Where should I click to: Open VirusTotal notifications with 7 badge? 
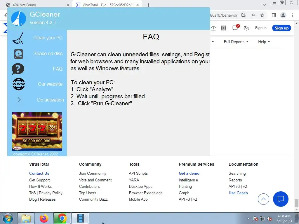pos(236,28)
